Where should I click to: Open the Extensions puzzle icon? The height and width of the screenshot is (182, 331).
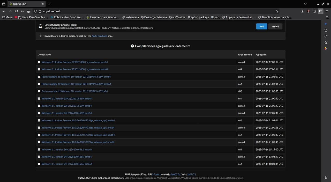click(314, 11)
